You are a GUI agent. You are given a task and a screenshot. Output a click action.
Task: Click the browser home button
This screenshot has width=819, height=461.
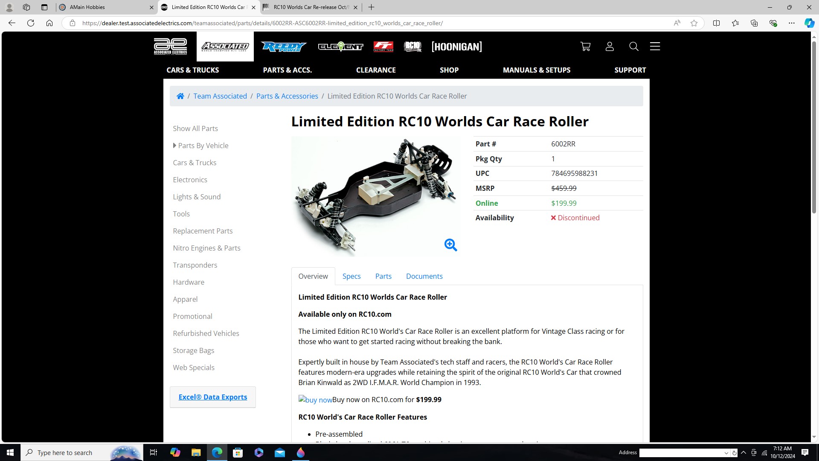click(49, 23)
